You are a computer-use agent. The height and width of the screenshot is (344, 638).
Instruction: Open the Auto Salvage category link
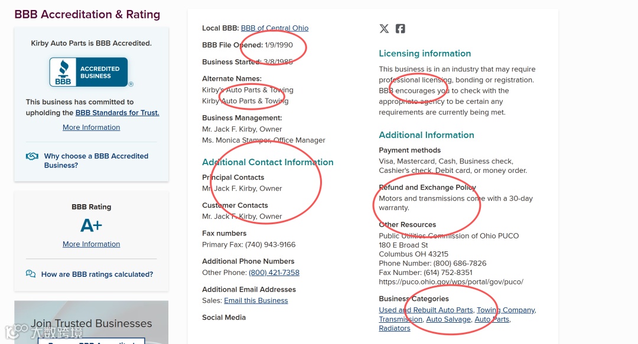click(448, 319)
